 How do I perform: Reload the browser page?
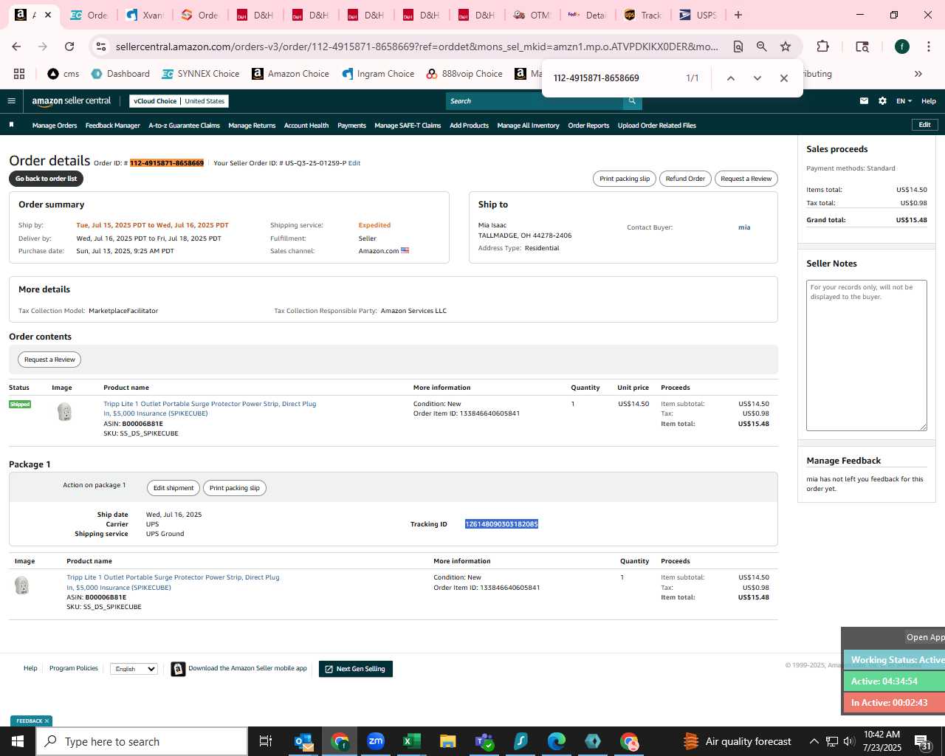[x=69, y=47]
